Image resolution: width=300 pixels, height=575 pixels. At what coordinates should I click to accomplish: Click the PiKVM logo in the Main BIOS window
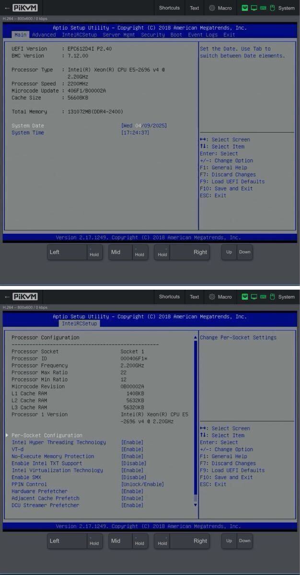pos(25,8)
